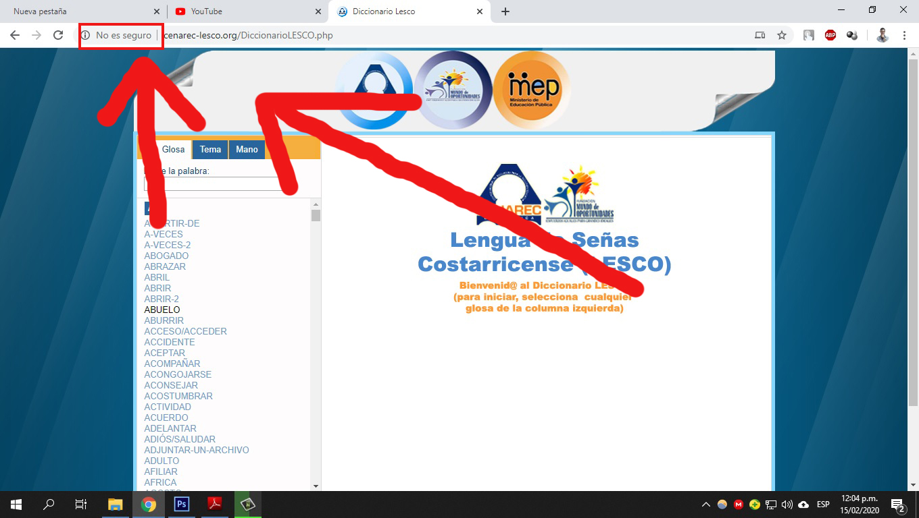Open Windows Search from the taskbar
The width and height of the screenshot is (919, 518).
(x=48, y=504)
